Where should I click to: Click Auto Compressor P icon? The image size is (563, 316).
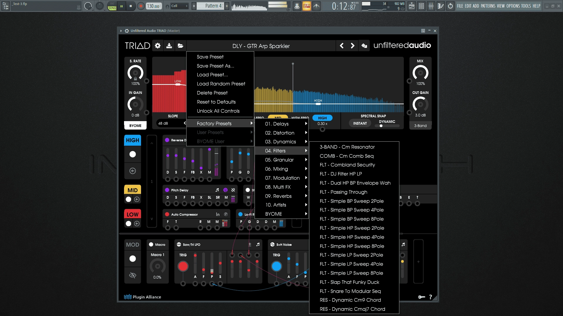pyautogui.click(x=226, y=214)
